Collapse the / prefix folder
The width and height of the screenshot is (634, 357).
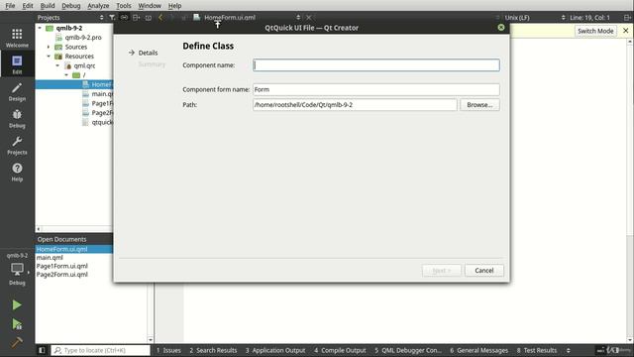coord(66,75)
